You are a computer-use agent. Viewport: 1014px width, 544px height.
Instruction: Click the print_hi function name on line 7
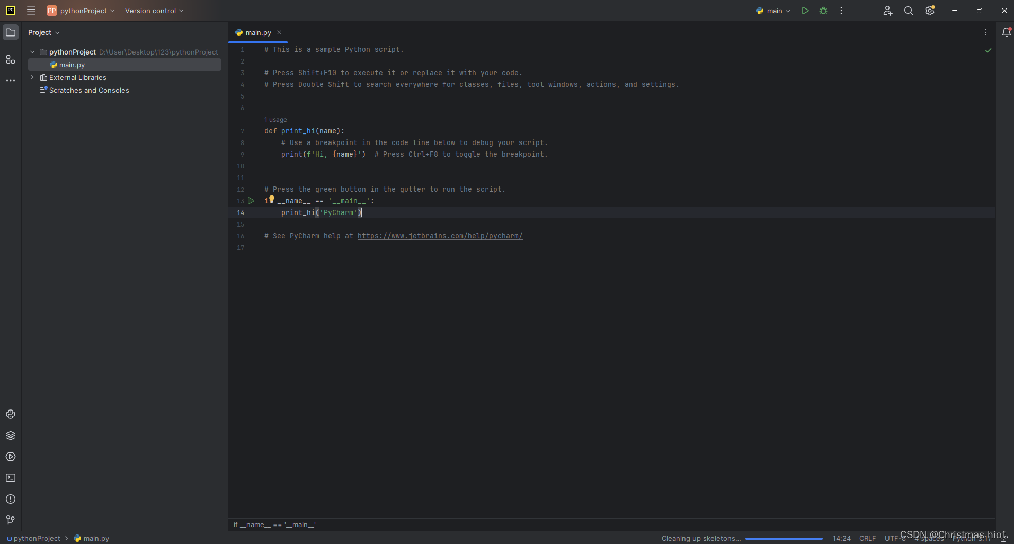(x=298, y=131)
